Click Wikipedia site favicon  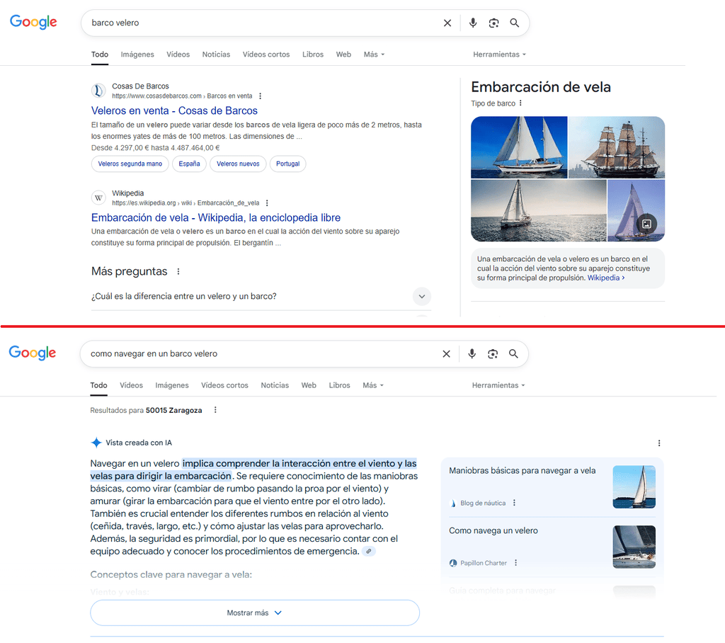[x=98, y=198]
